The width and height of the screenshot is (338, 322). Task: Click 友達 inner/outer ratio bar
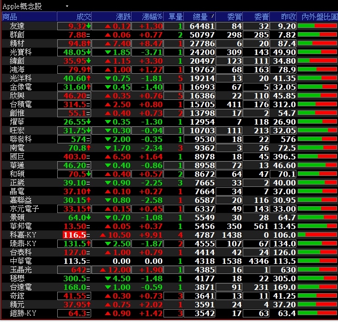tap(317, 26)
